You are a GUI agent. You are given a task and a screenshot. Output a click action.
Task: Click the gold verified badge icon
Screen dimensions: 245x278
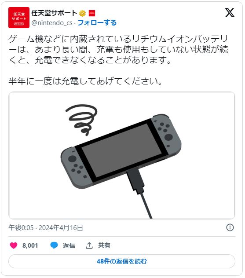[x=82, y=13]
